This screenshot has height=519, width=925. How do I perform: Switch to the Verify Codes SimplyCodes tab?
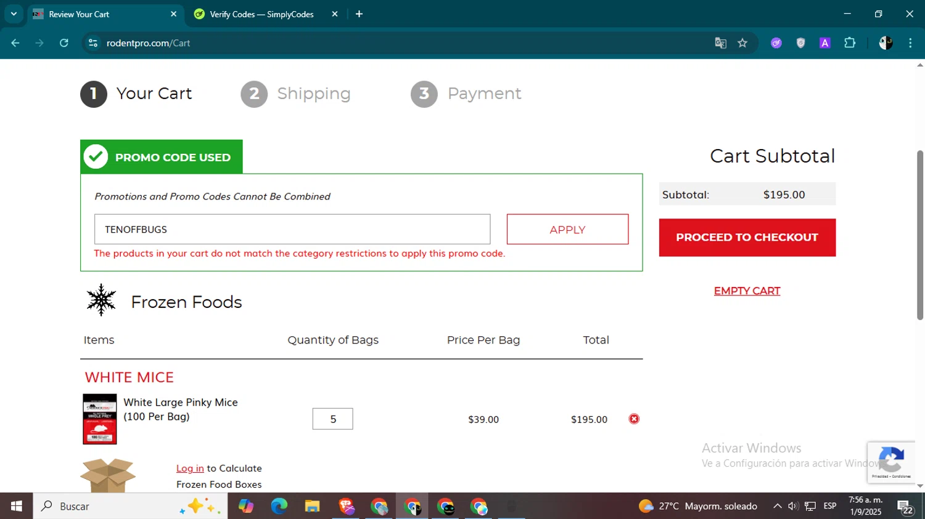(261, 14)
